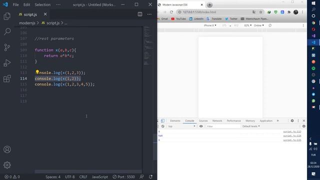This screenshot has height=180, width=320.
Task: Change the file encoding UTF-8
Action: [70, 176]
